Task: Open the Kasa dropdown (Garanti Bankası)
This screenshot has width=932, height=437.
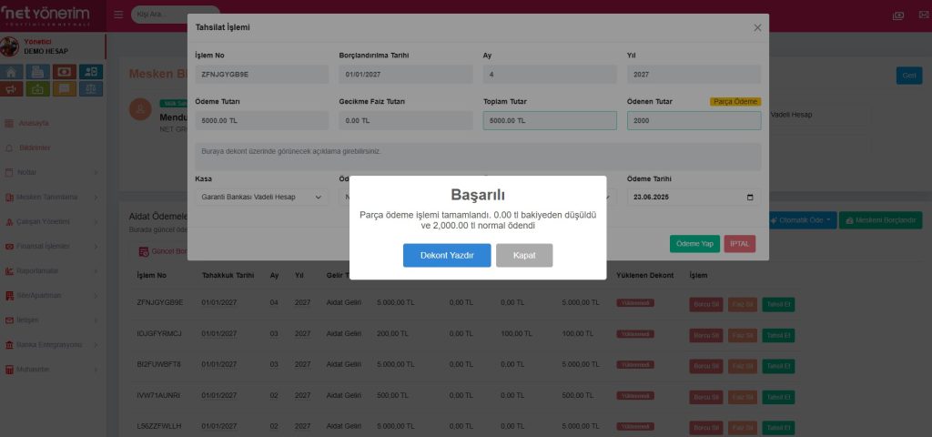Action: pos(261,197)
